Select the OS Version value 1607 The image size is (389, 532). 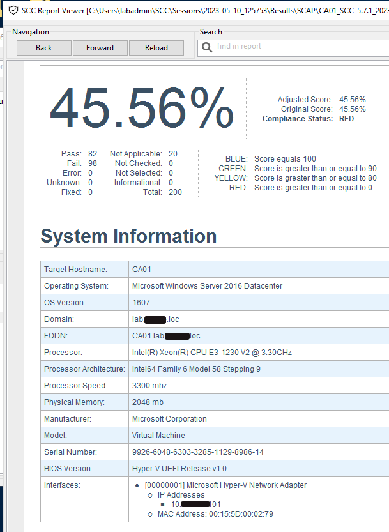point(141,303)
